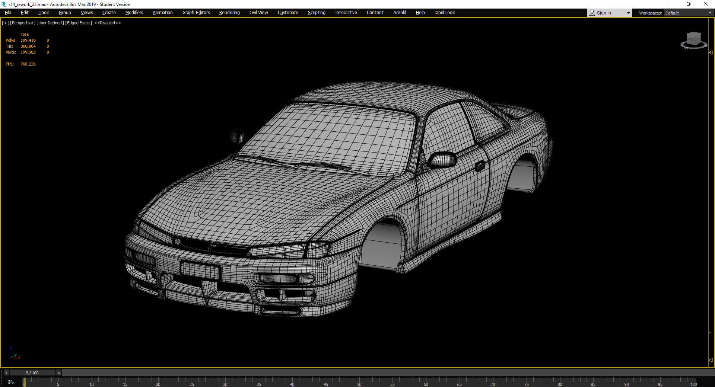
Task: Click the <<Disabled>> viewport filter label
Action: (x=108, y=23)
